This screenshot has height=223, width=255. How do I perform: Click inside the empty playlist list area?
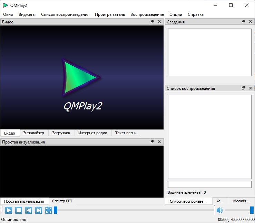(x=210, y=137)
